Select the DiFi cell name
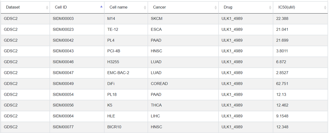329x133 pixels. (111, 84)
